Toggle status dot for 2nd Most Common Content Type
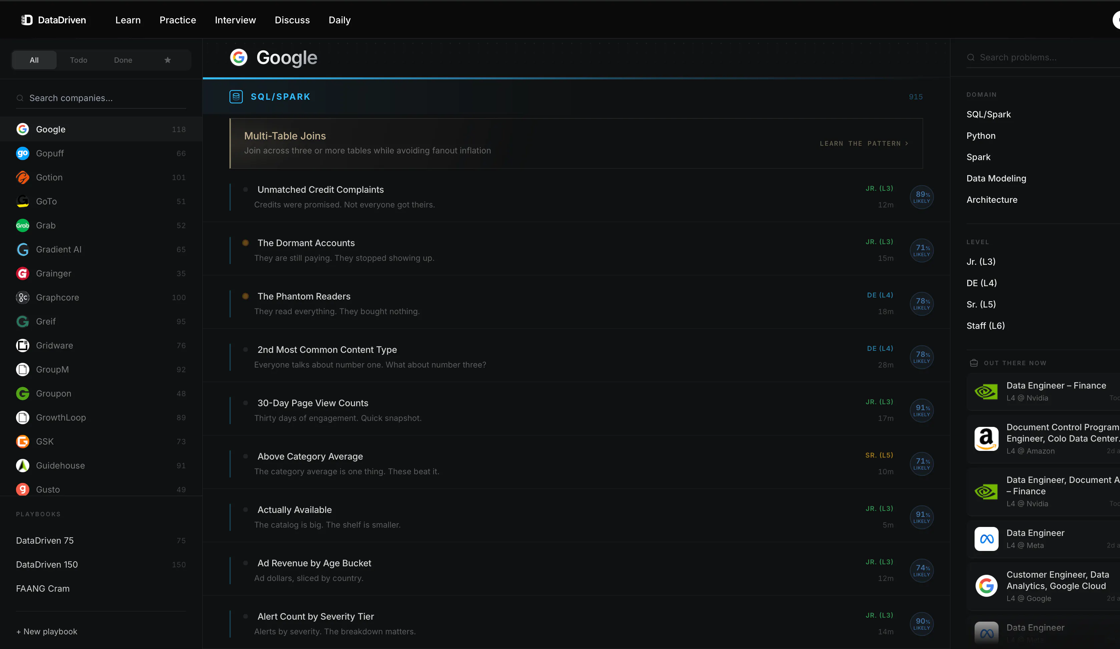1120x649 pixels. click(x=245, y=350)
